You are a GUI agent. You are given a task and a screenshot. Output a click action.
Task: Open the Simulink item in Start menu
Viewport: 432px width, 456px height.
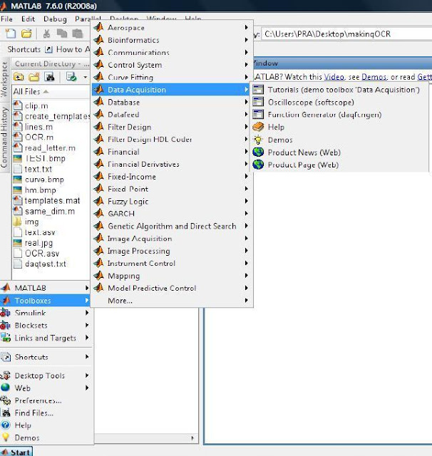coord(45,313)
